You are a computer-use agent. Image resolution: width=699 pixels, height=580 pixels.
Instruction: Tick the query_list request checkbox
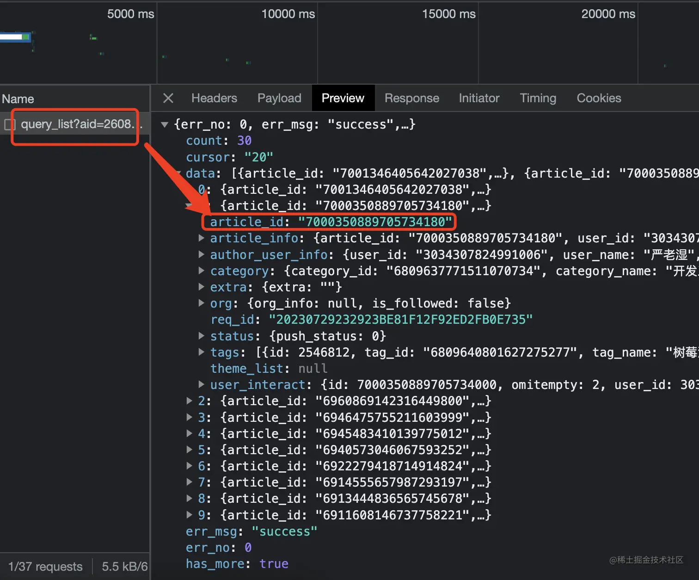[10, 124]
